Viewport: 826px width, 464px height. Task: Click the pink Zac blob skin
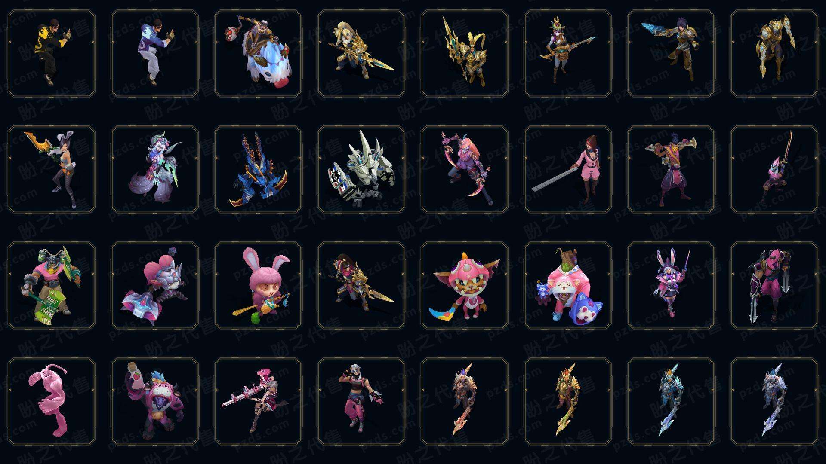click(x=52, y=401)
